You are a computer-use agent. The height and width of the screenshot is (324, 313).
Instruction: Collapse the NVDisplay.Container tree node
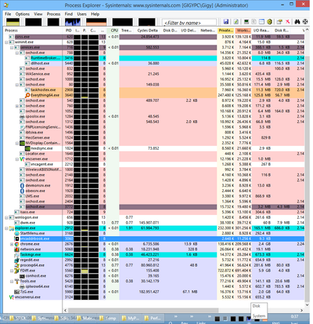17,143
